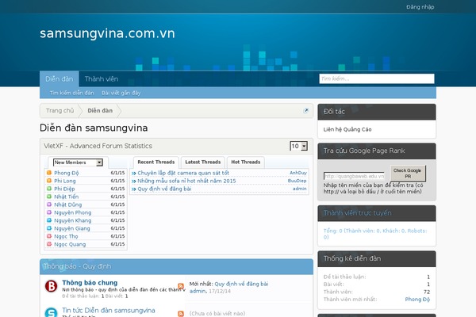Open admin author link in Recent Threads

coord(300,189)
